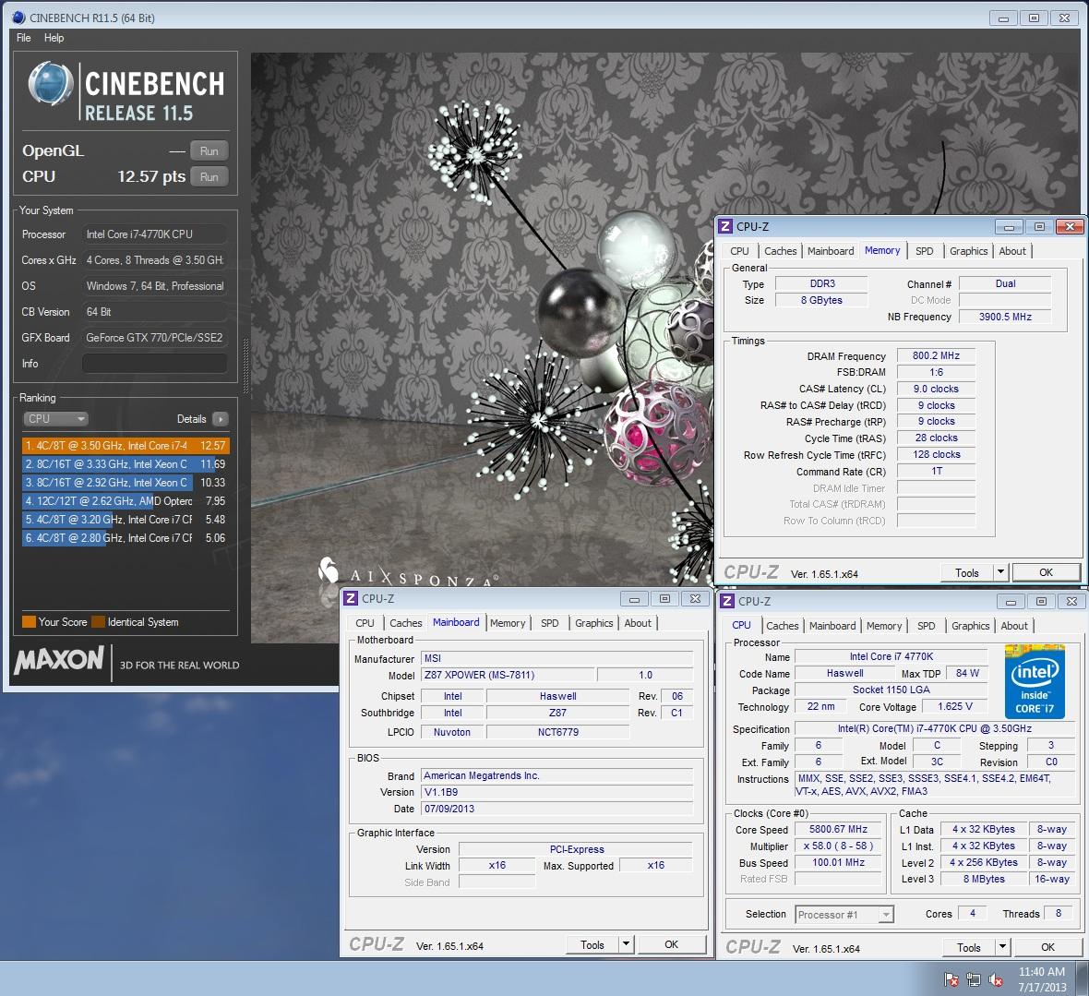Select CPU tab in CPU-Z Mainboard window

[365, 623]
